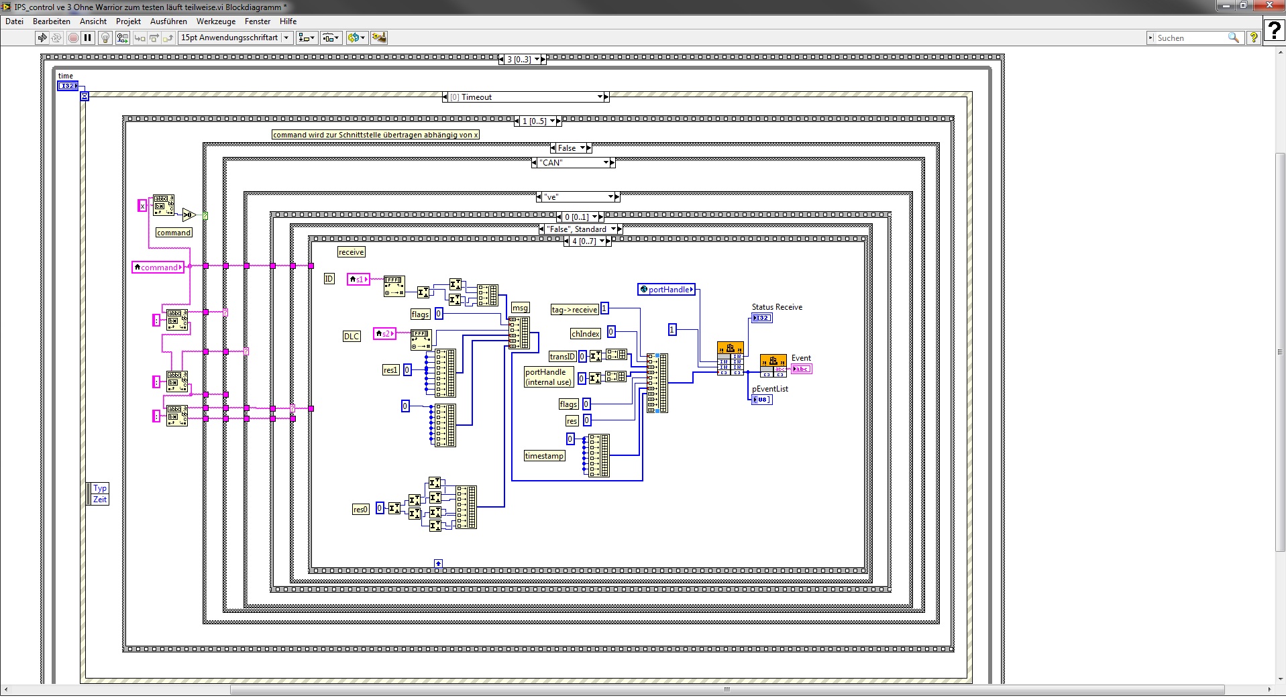Go to next case of '0 [0..1]' structure

click(x=602, y=217)
